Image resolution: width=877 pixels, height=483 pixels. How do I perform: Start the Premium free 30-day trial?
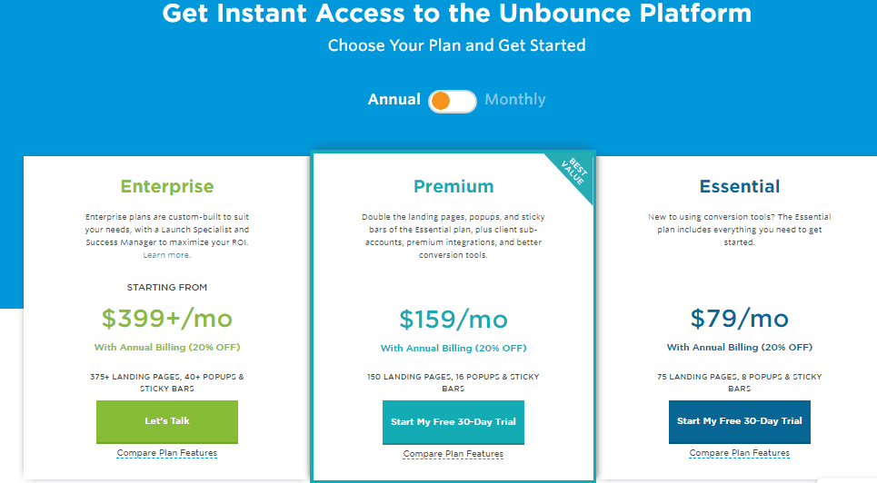point(453,422)
